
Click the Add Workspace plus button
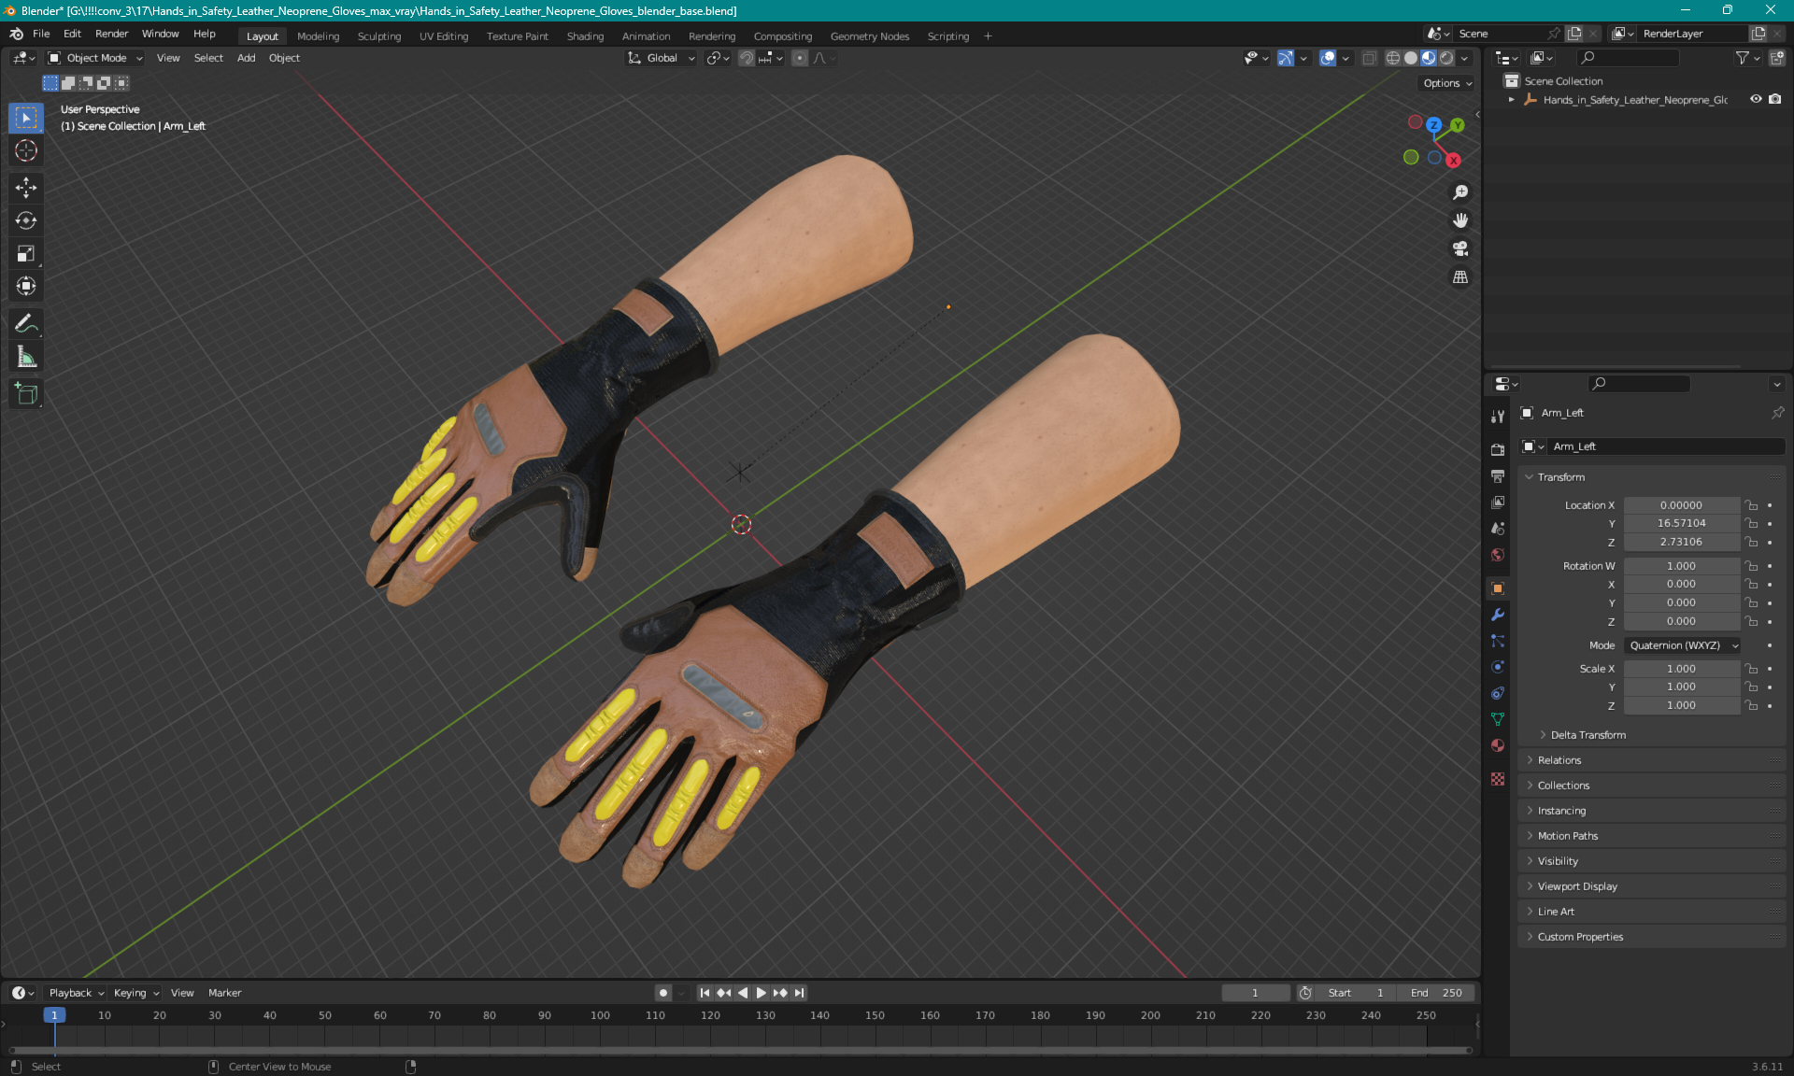(x=988, y=36)
